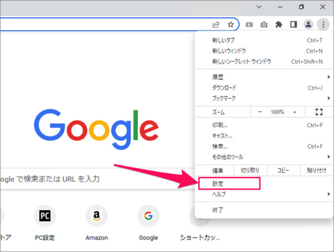The width and height of the screenshot is (334, 252).
Task: Click the 100% zoom value
Action: pos(277,112)
